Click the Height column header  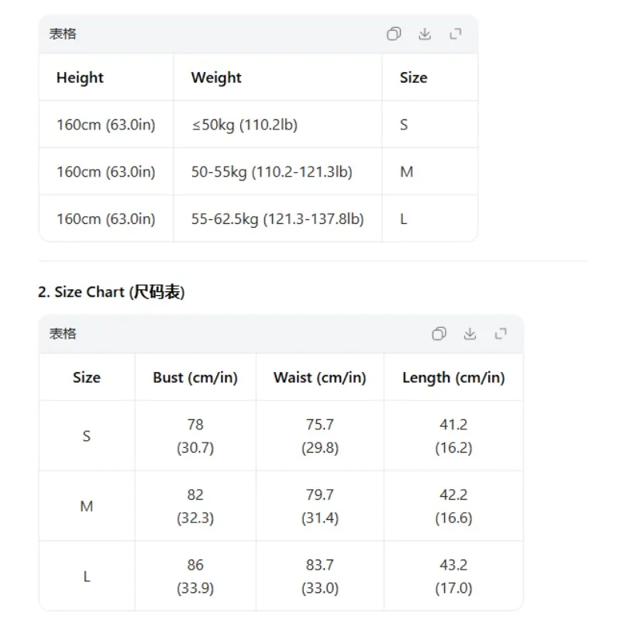click(x=80, y=77)
